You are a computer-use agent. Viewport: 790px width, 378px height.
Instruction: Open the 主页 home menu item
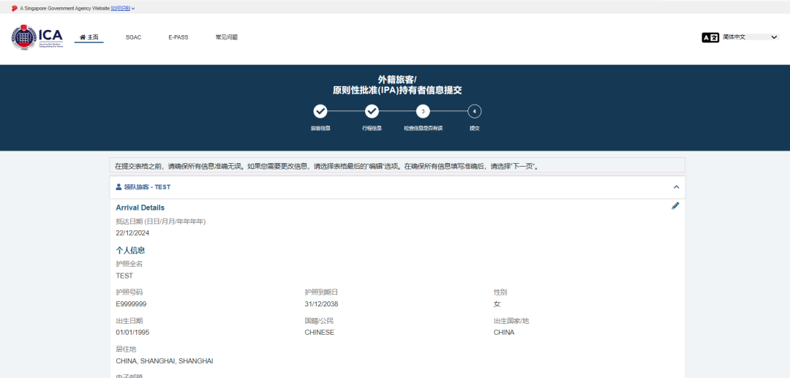(x=89, y=37)
